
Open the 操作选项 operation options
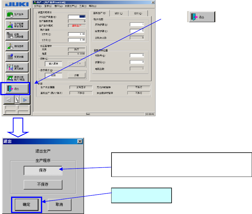17,46
